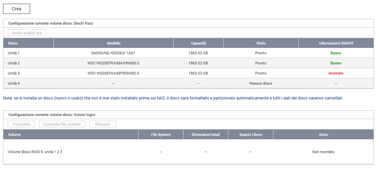Click the Rimuovi button
Image resolution: width=379 pixels, height=173 pixels.
(102, 124)
